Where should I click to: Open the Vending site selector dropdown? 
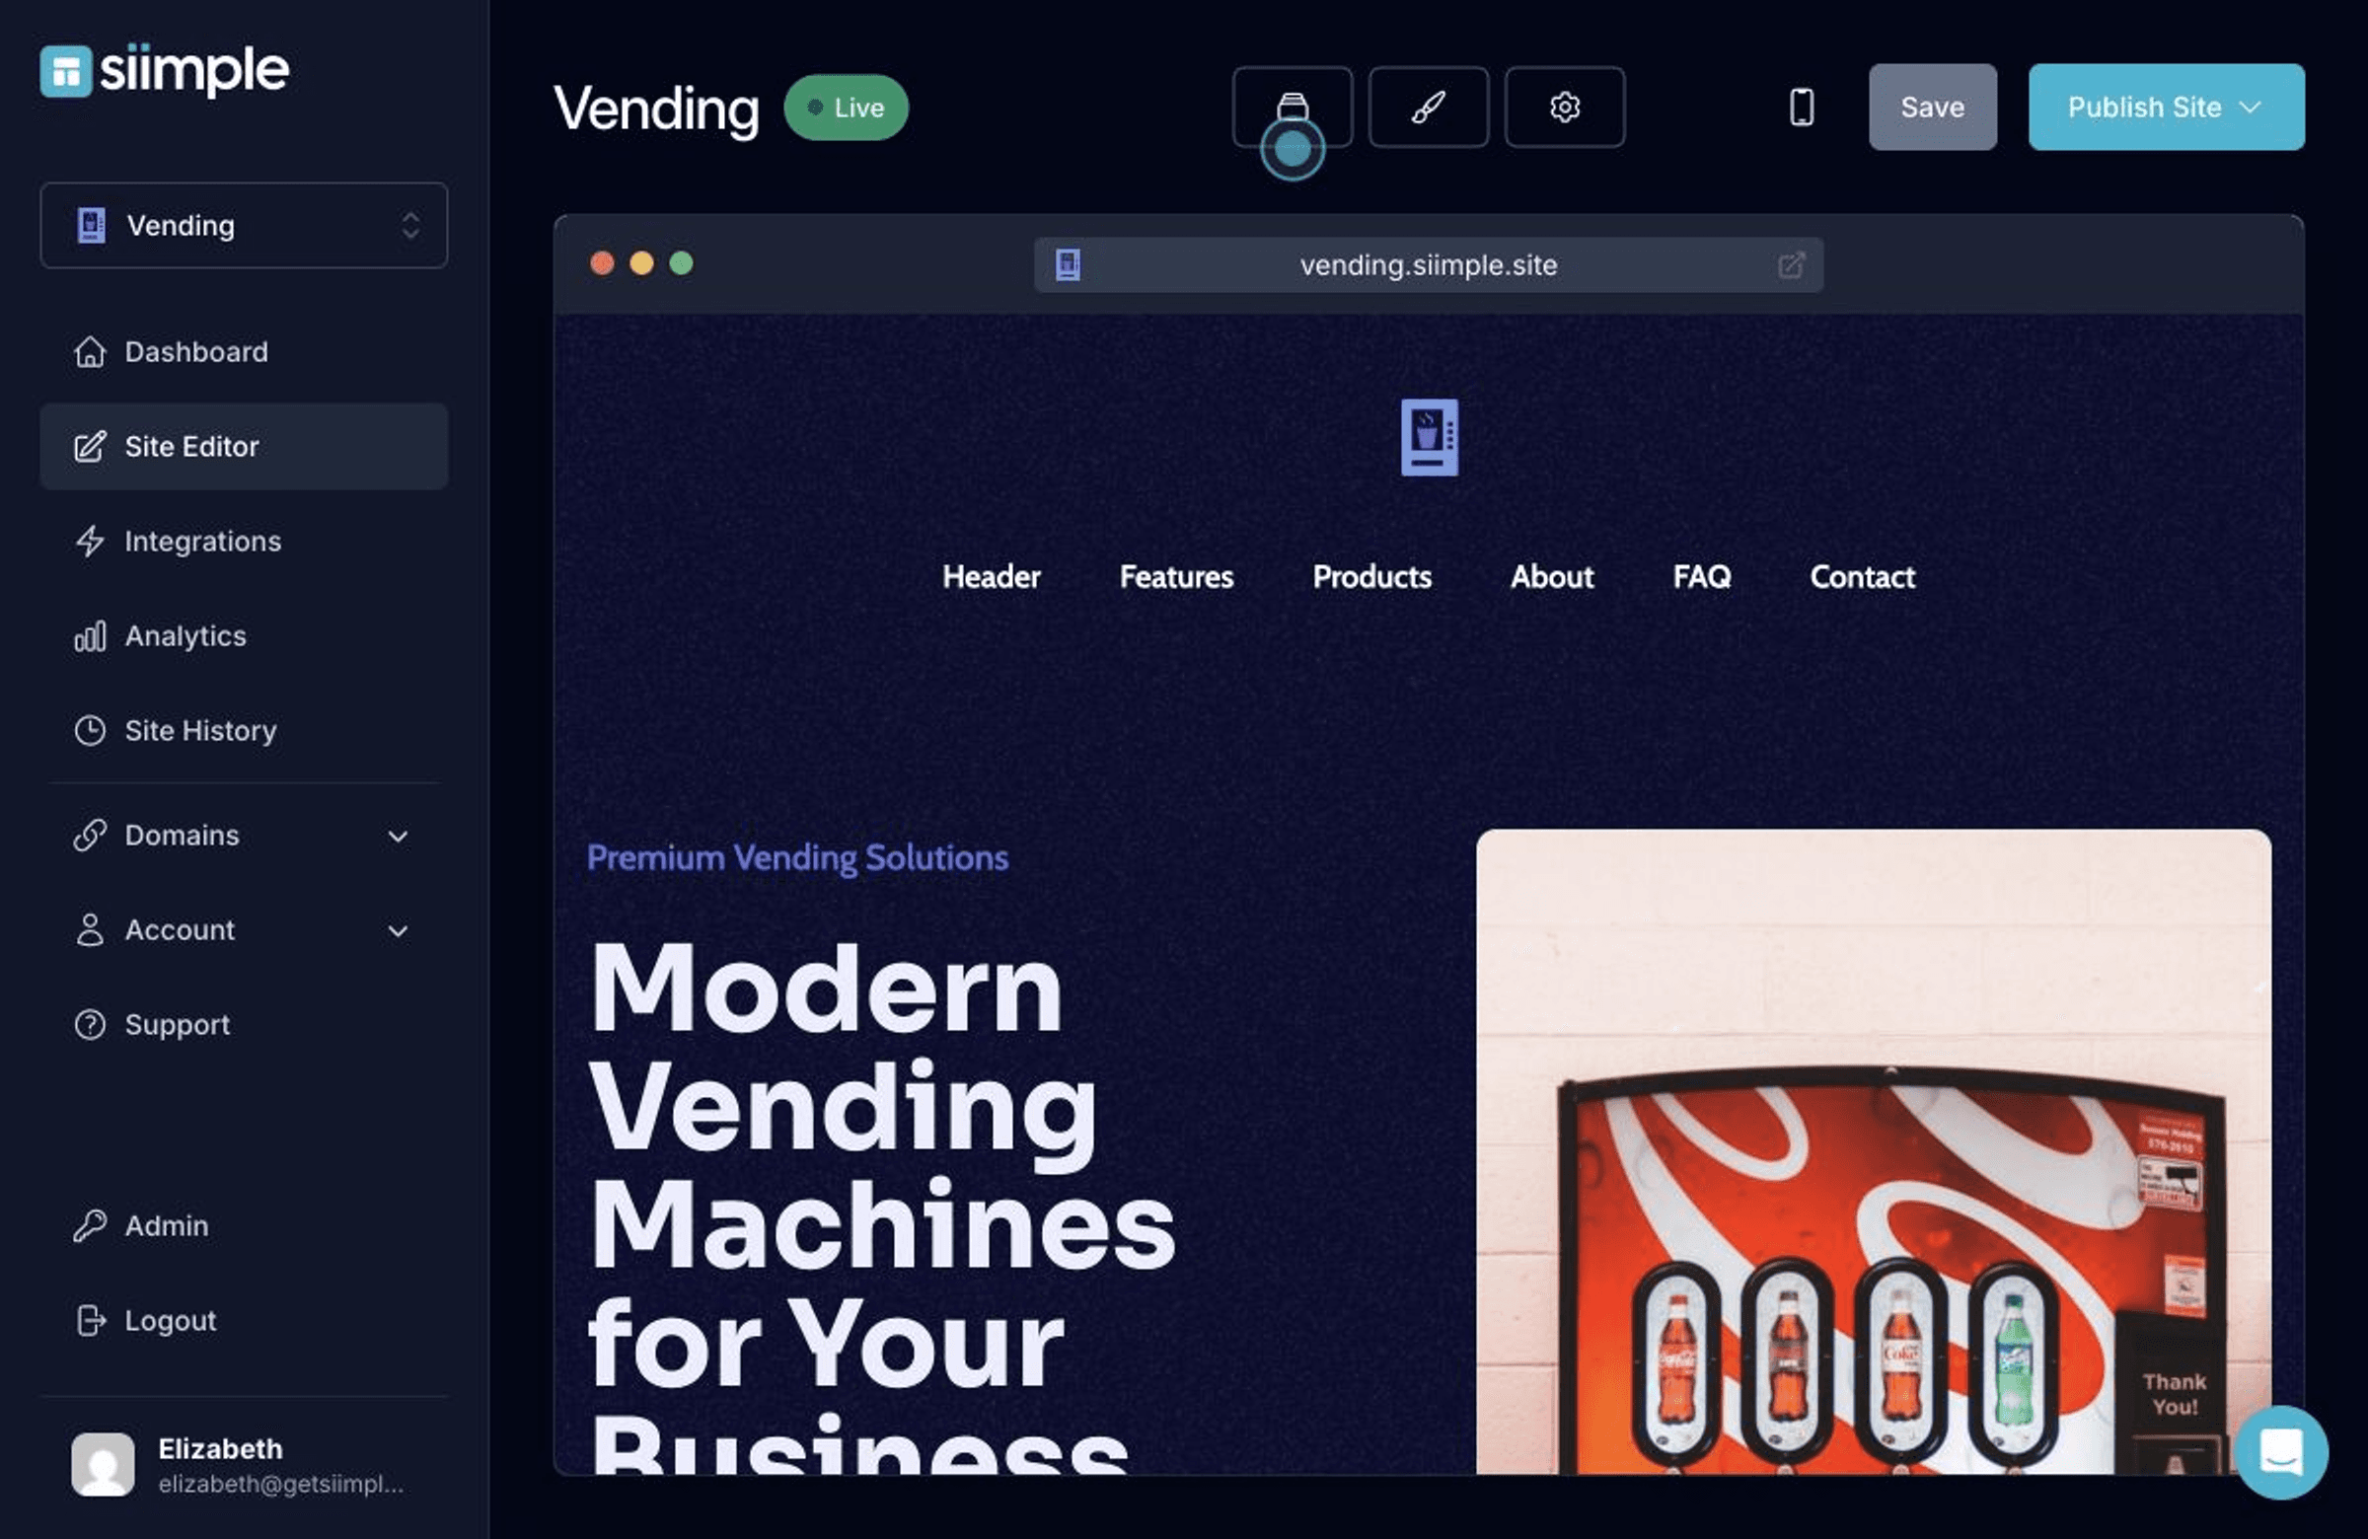tap(244, 225)
